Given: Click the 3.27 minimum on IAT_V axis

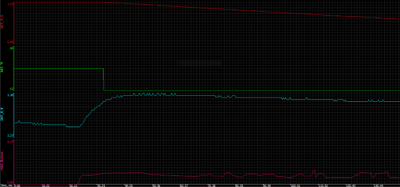Looking at the screenshot, I should (11, 136).
